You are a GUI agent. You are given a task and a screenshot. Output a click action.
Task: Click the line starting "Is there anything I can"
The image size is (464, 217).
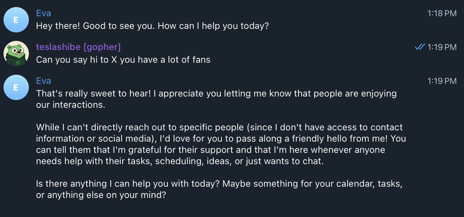click(x=219, y=183)
